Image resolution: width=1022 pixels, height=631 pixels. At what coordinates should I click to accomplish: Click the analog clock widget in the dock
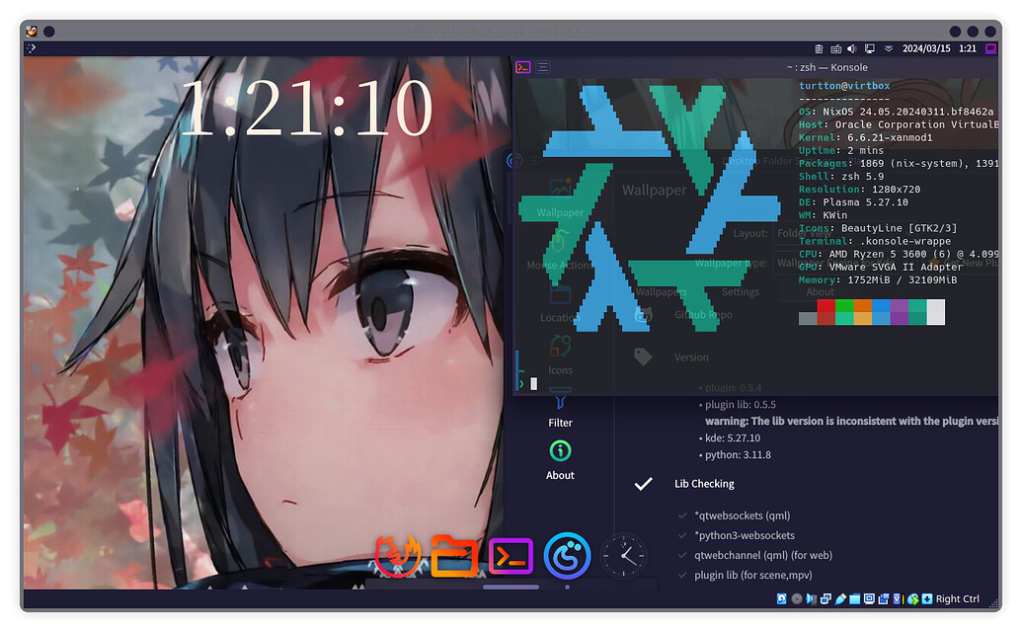(x=622, y=555)
